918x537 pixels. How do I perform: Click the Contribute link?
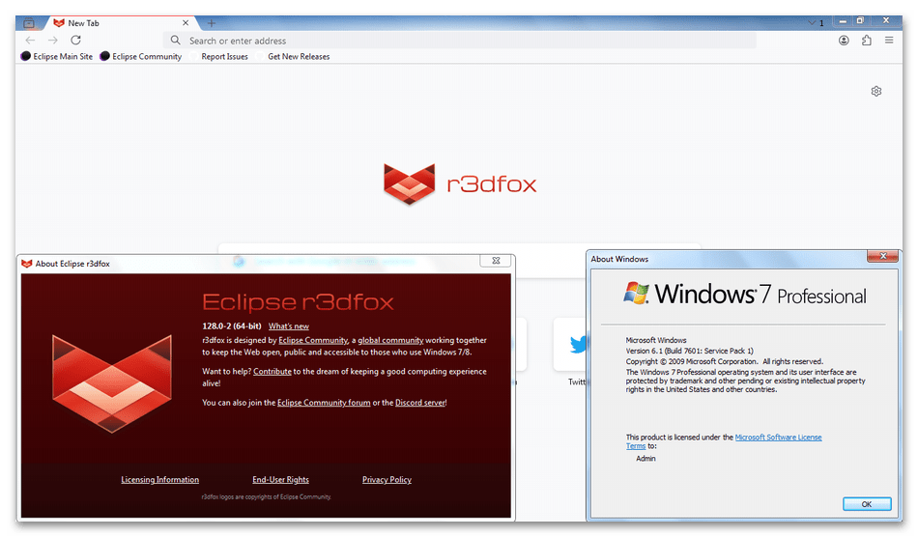273,372
